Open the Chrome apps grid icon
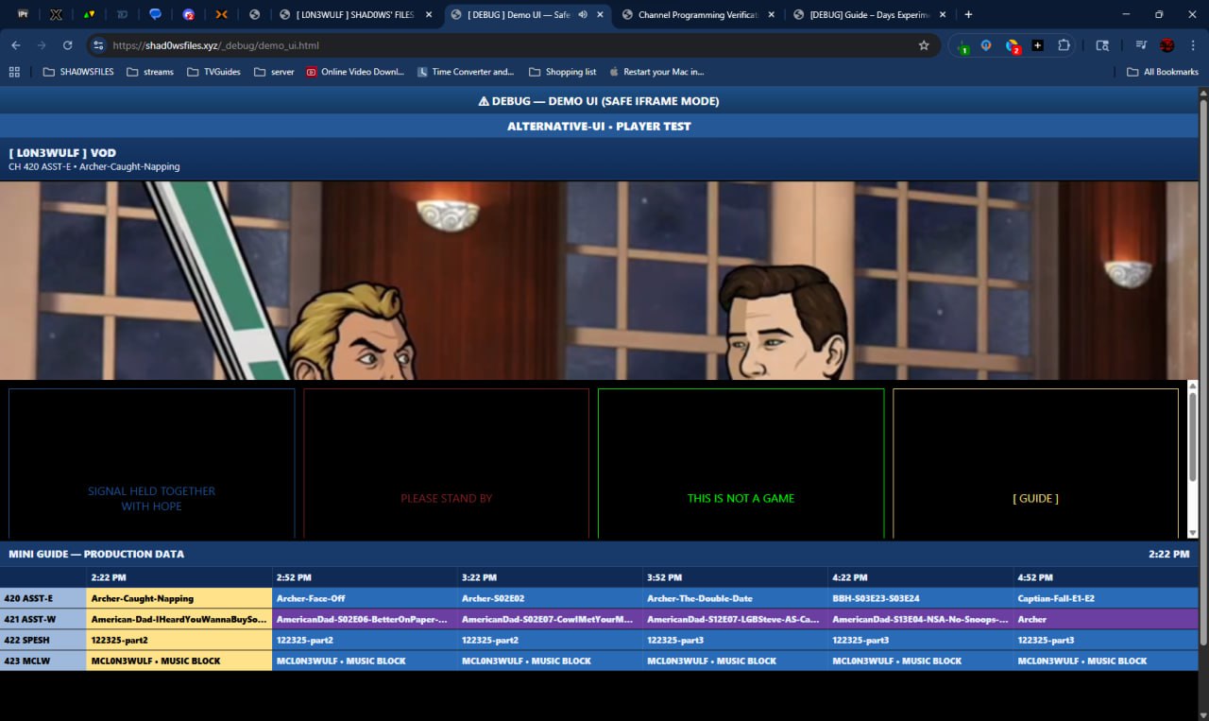 [x=14, y=72]
